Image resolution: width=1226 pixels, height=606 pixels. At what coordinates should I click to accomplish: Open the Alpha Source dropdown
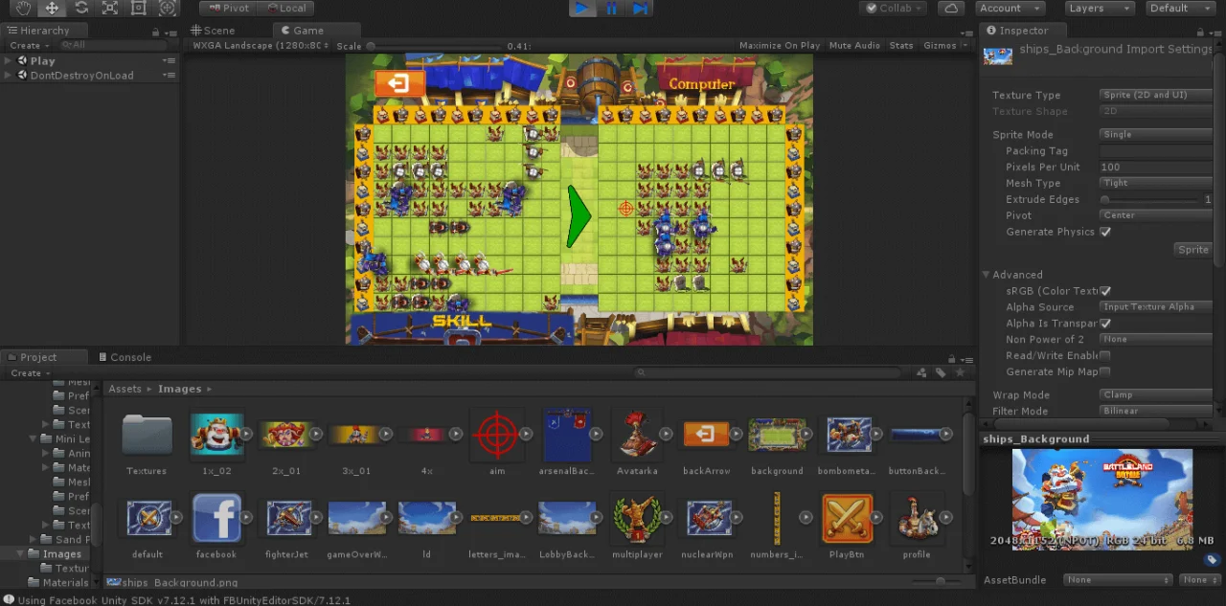pos(1157,307)
